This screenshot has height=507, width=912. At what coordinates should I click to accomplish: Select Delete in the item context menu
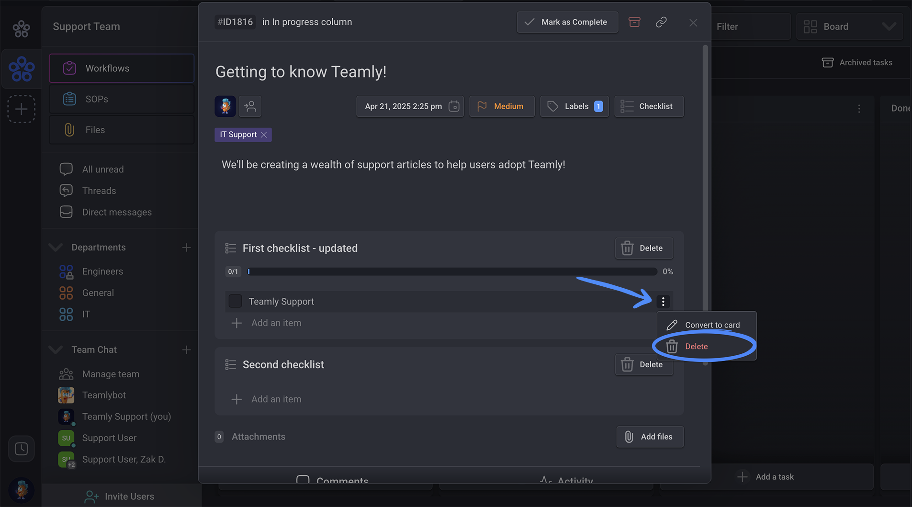[707, 347]
